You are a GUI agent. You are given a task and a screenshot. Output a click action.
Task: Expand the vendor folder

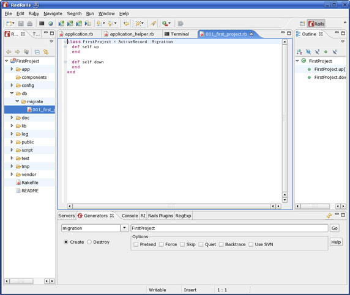pyautogui.click(x=12, y=174)
